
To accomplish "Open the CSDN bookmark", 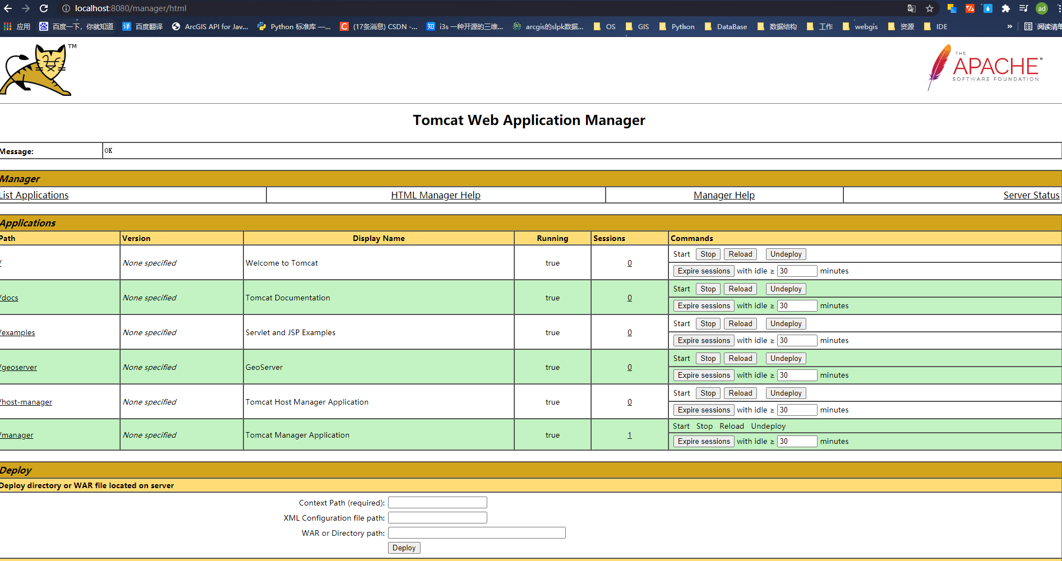I will 378,26.
